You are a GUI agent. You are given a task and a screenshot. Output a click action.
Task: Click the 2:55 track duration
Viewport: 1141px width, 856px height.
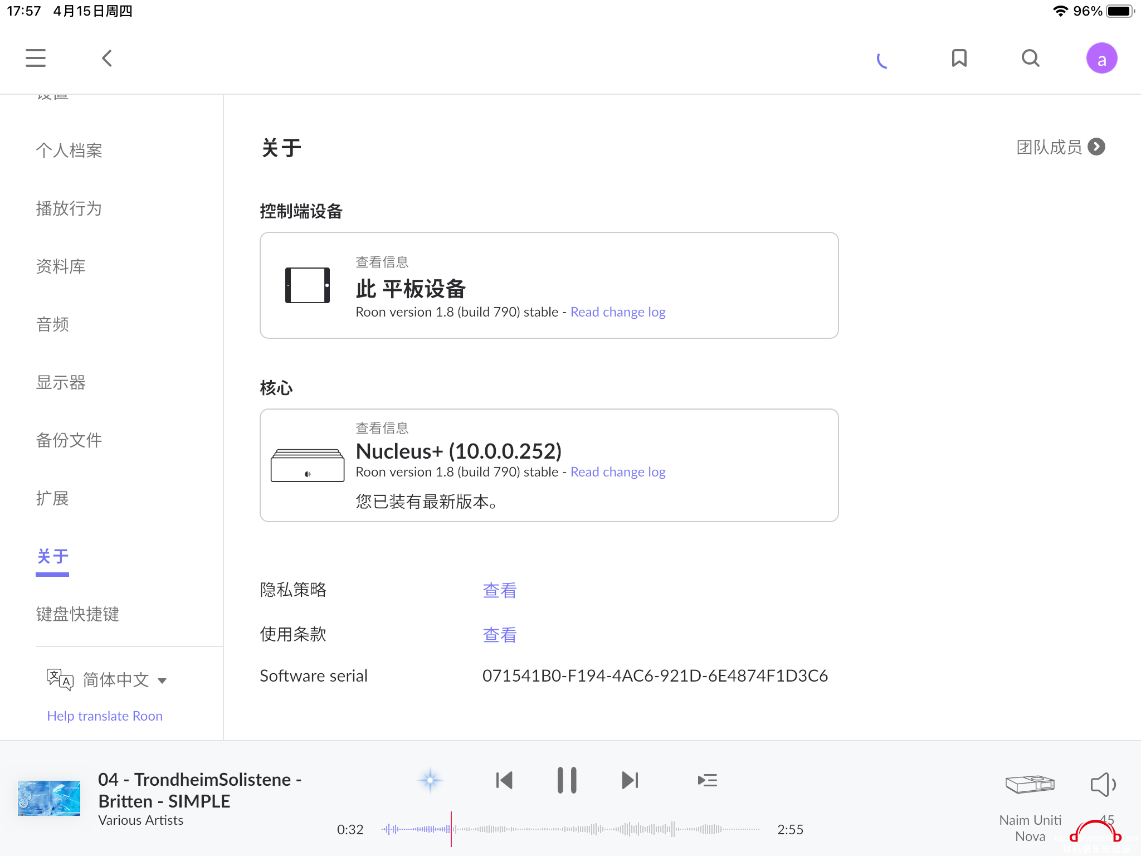pyautogui.click(x=790, y=830)
